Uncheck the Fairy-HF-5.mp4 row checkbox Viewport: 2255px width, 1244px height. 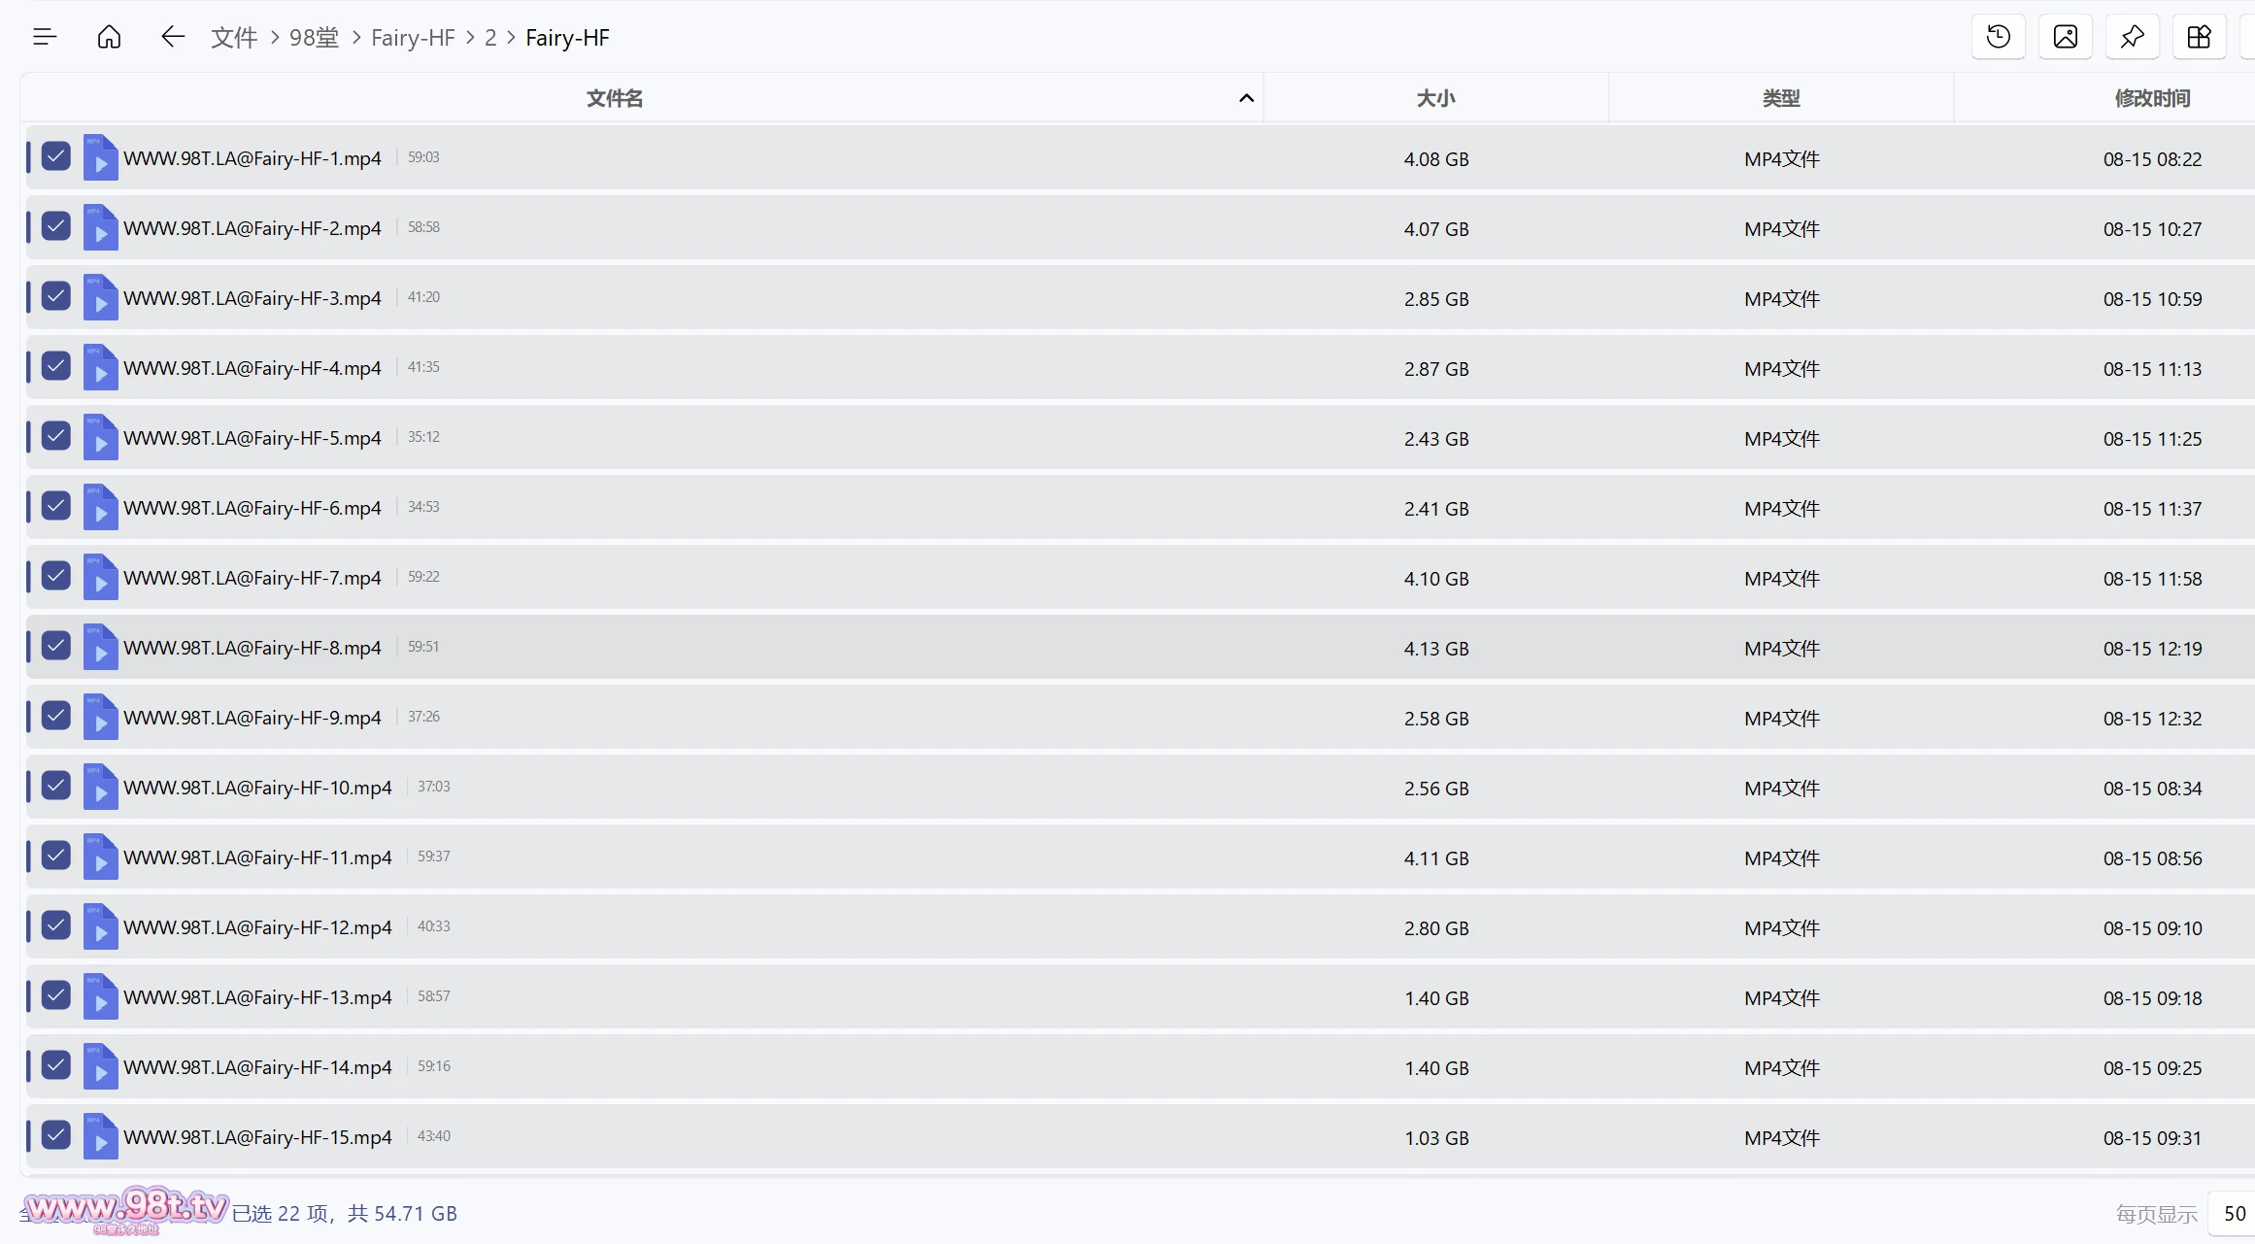click(56, 436)
